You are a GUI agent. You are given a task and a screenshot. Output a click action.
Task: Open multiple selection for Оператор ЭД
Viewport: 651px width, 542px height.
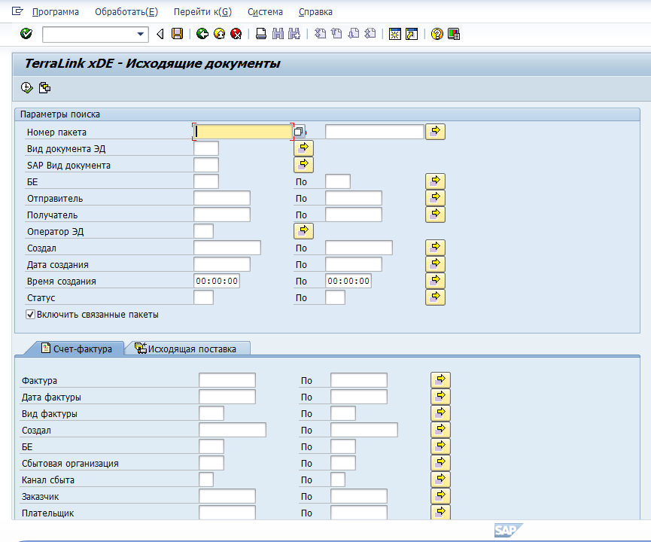[303, 231]
